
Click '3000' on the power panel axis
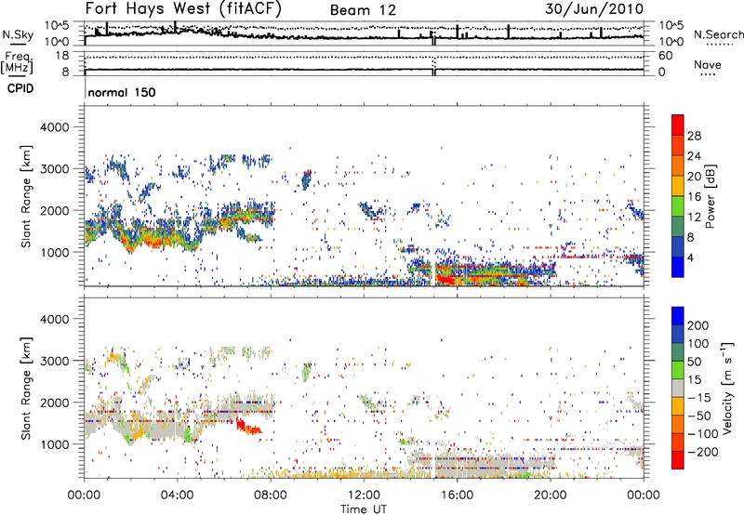[x=54, y=169]
